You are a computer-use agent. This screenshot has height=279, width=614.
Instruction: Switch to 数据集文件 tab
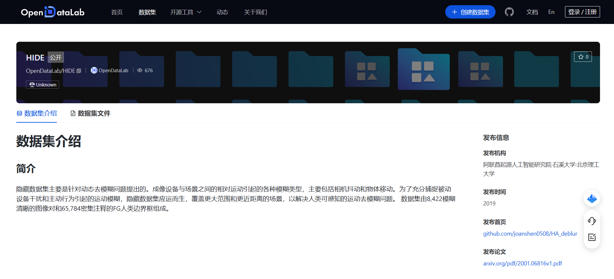point(91,113)
